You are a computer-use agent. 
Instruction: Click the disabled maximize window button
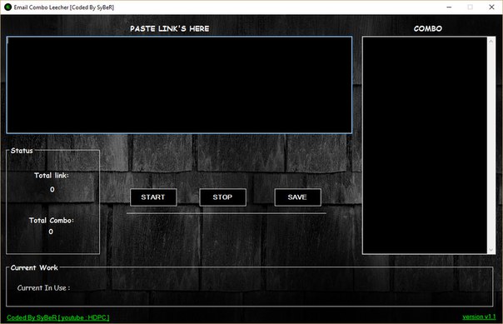coord(471,7)
